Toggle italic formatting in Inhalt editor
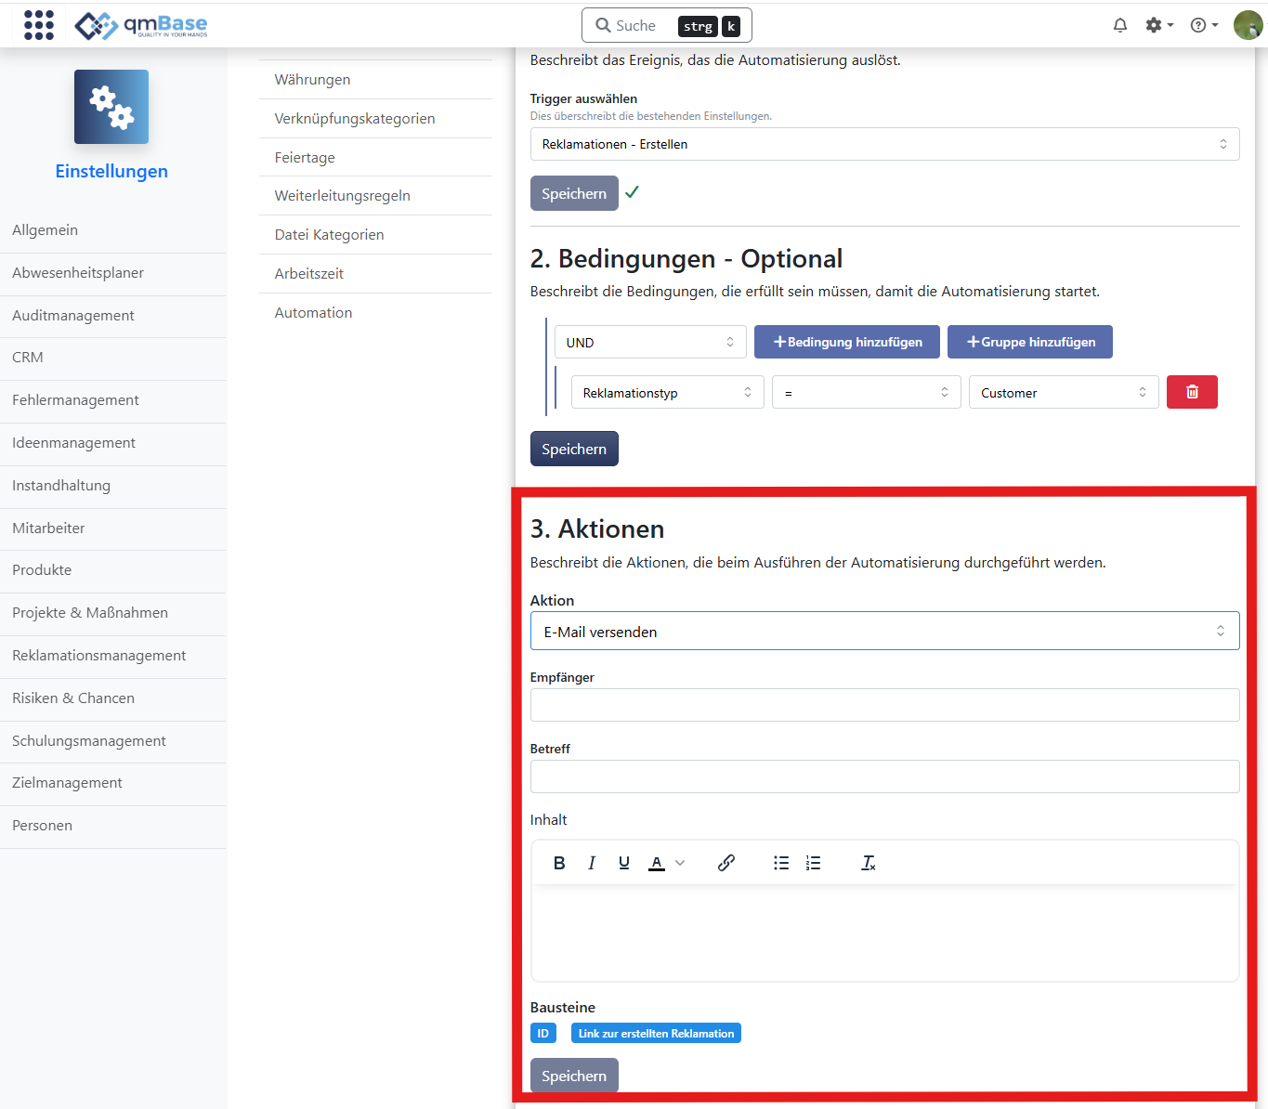1268x1109 pixels. pyautogui.click(x=592, y=863)
